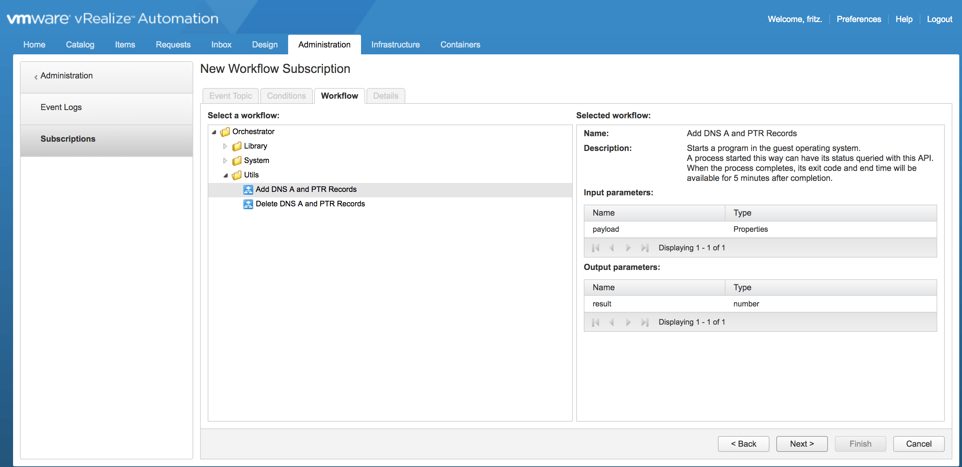Go to previous page in Output parameters pager
Viewport: 962px width, 467px height.
(612, 322)
